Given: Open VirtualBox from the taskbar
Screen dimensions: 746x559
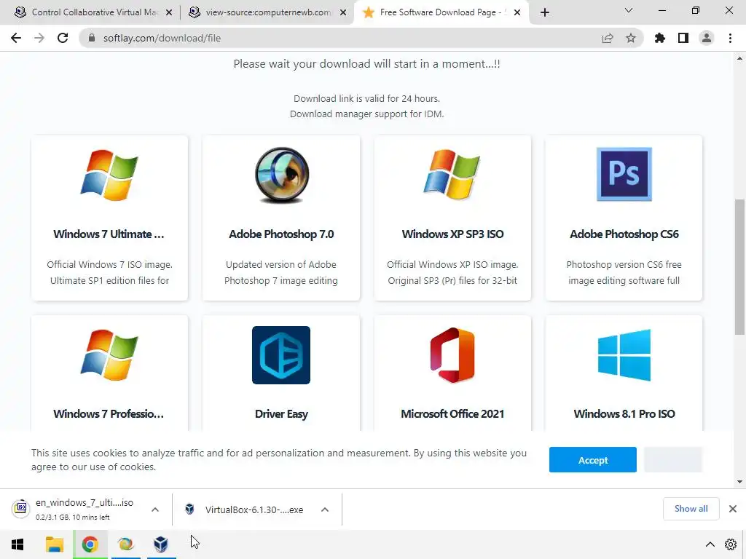Looking at the screenshot, I should pyautogui.click(x=161, y=544).
